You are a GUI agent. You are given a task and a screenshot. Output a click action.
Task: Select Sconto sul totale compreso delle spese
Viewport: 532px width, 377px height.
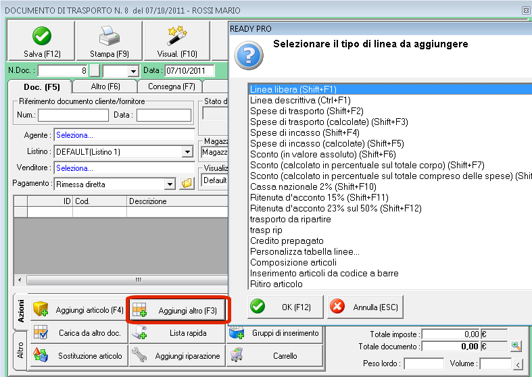coord(390,176)
